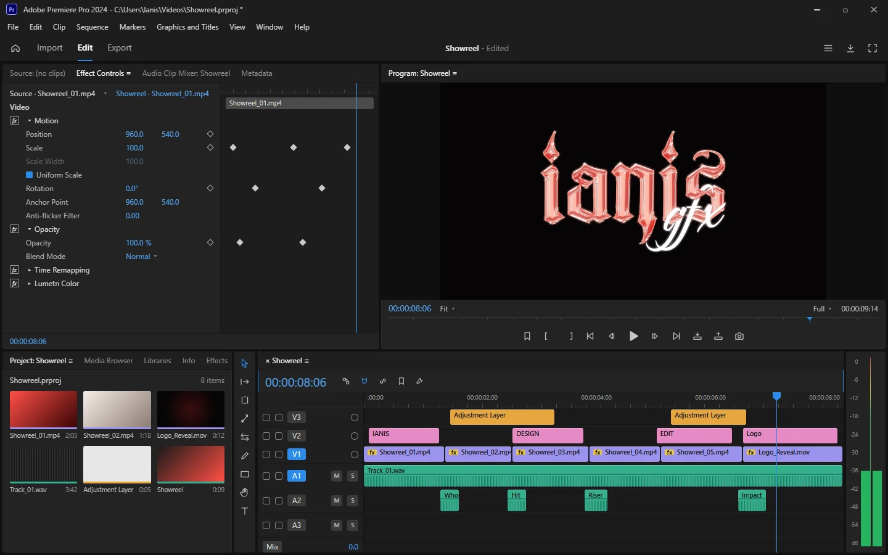
Task: Switch to the Media Browser tab
Action: (x=109, y=361)
